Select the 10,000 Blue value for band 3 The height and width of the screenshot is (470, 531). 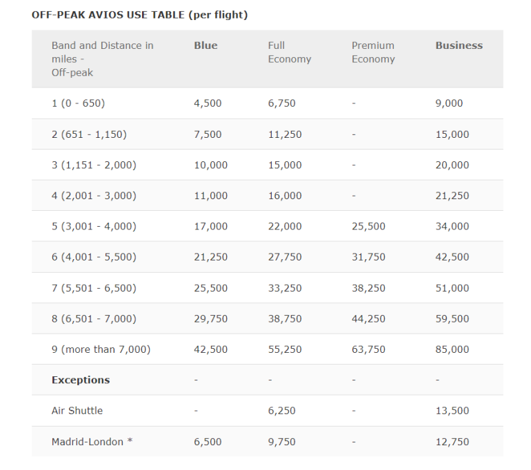210,165
